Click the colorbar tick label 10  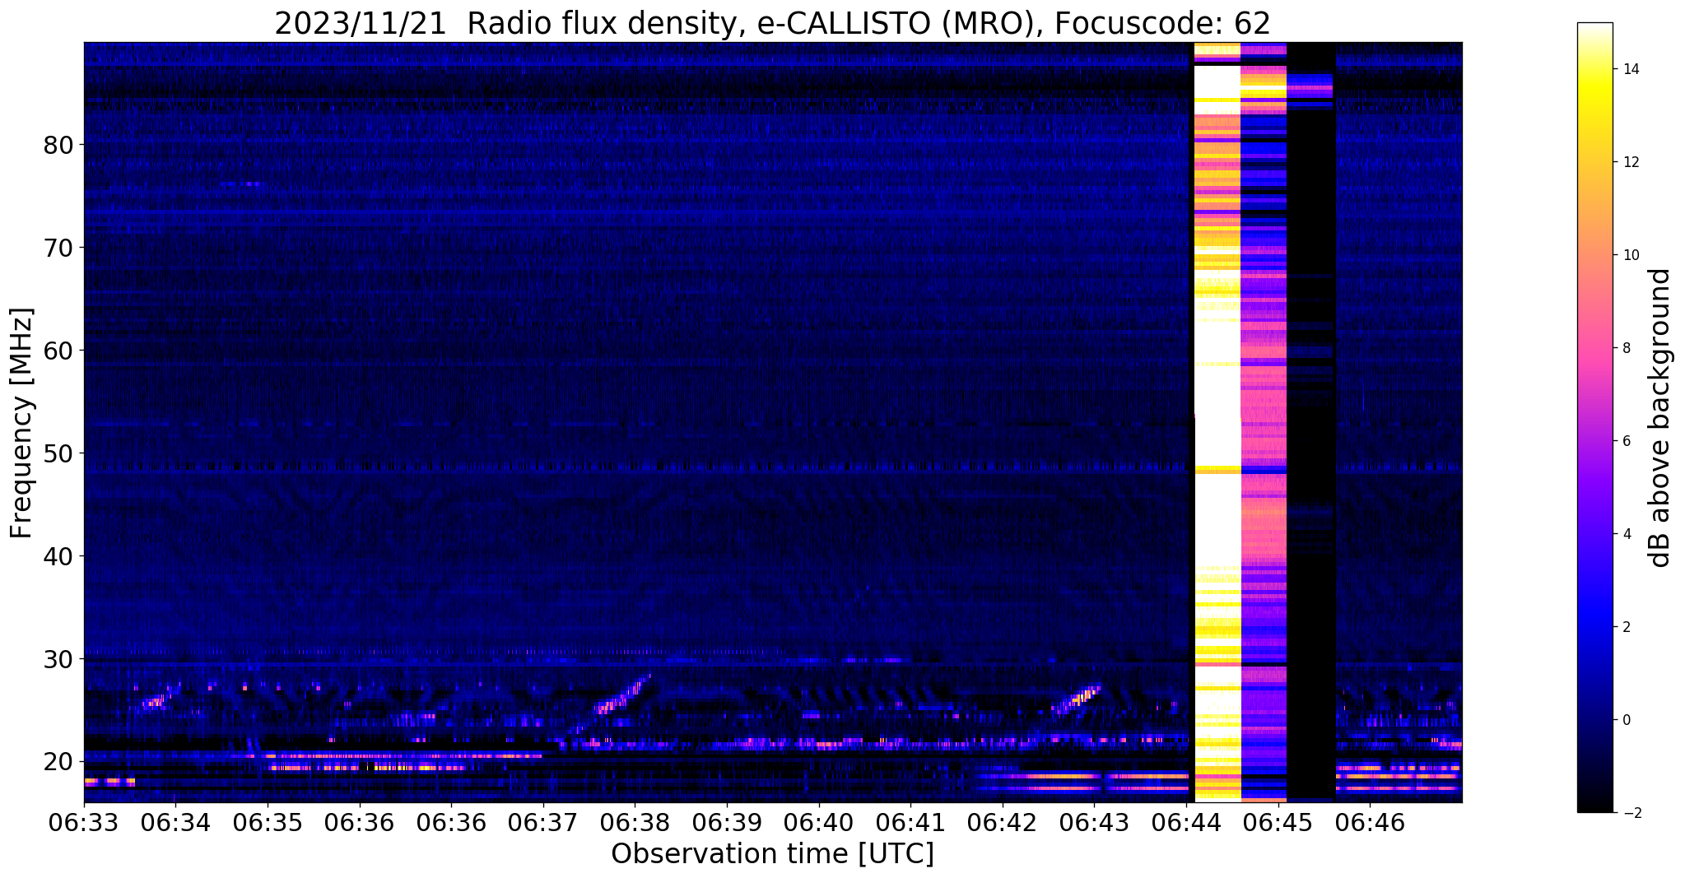pyautogui.click(x=1631, y=255)
